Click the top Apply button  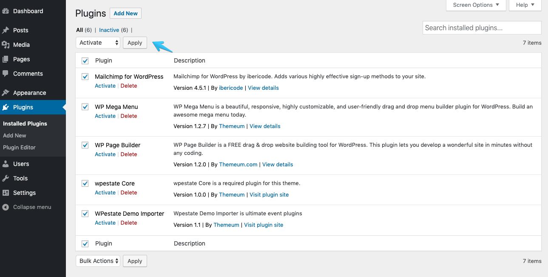135,43
